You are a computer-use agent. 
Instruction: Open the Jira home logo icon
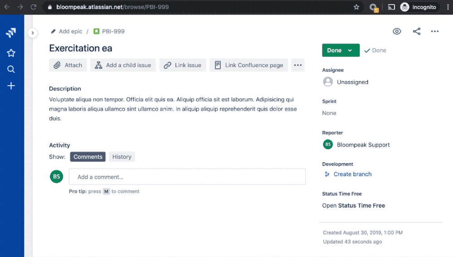pyautogui.click(x=11, y=33)
